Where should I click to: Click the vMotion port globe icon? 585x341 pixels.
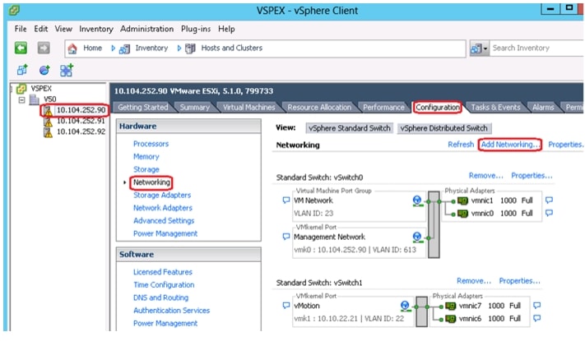405,306
